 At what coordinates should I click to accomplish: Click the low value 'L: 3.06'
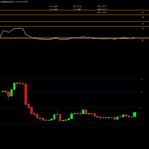[77, 10]
